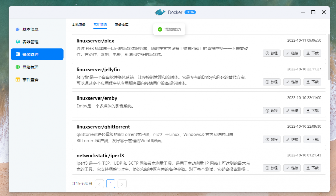The width and height of the screenshot is (336, 196).
Task: Open 教程 for linuxserver/plex
Action: 271,53
